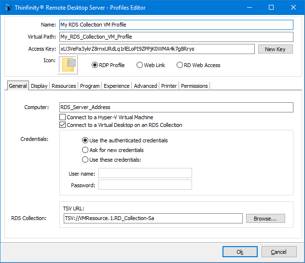
Task: Click into the Access Key field
Action: pyautogui.click(x=157, y=49)
